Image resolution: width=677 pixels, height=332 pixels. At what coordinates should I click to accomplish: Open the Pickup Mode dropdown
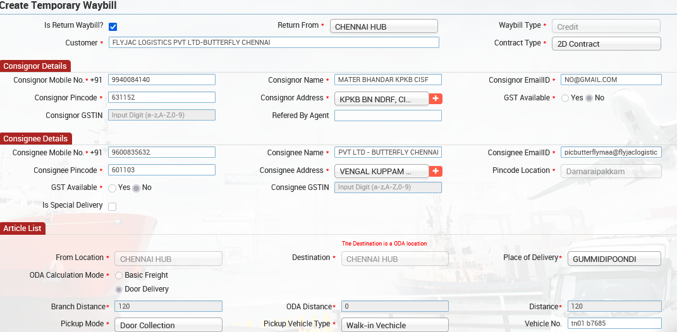pyautogui.click(x=168, y=325)
